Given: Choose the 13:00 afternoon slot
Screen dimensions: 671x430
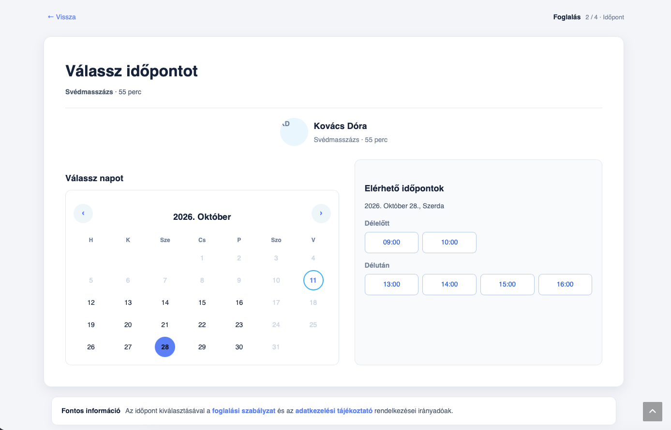Looking at the screenshot, I should pyautogui.click(x=391, y=285).
